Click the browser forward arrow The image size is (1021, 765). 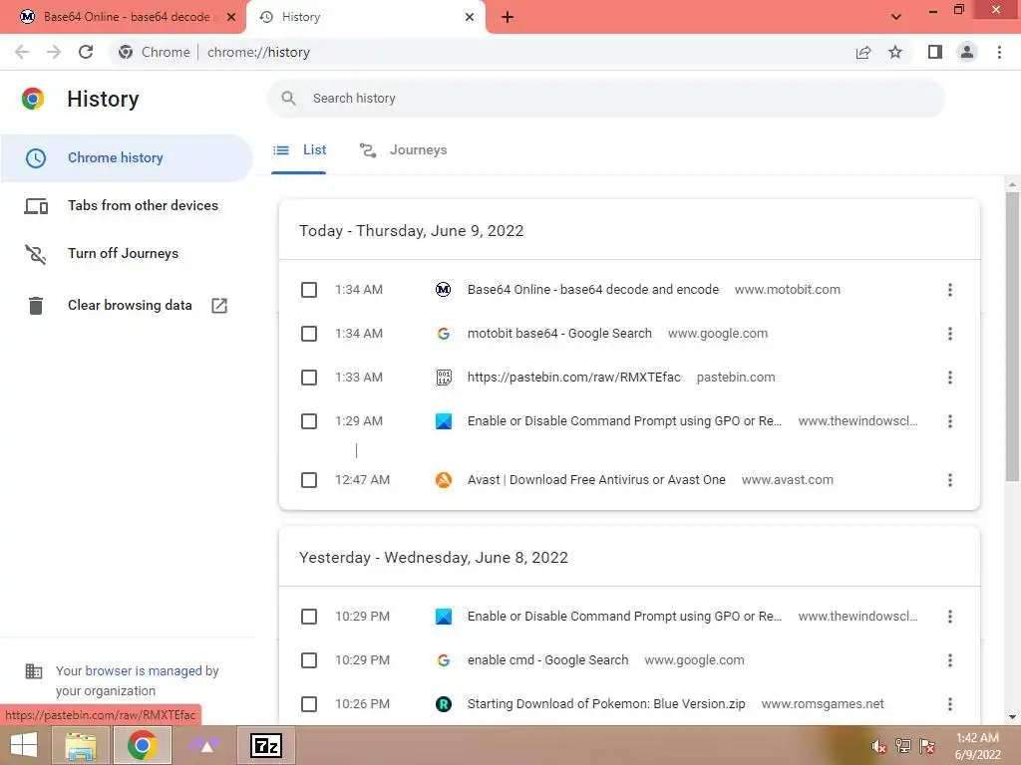pyautogui.click(x=54, y=52)
